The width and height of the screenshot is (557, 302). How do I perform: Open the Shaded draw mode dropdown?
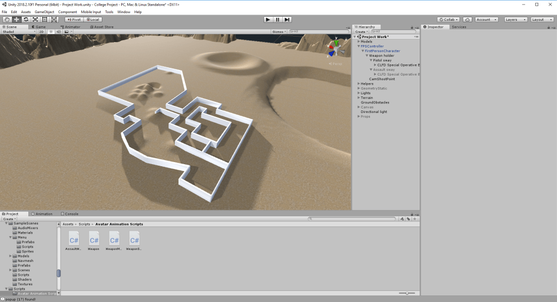click(18, 31)
